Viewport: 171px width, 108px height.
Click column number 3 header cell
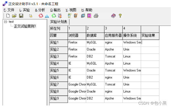coord(113,29)
